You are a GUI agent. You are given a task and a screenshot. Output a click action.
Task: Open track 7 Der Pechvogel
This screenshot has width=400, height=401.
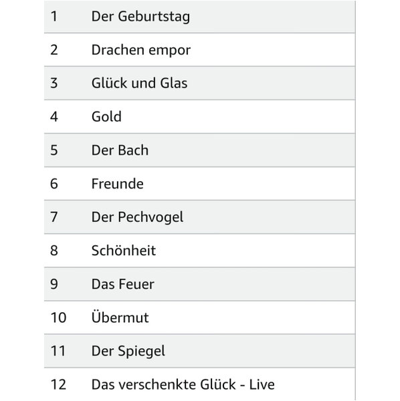[x=199, y=217]
